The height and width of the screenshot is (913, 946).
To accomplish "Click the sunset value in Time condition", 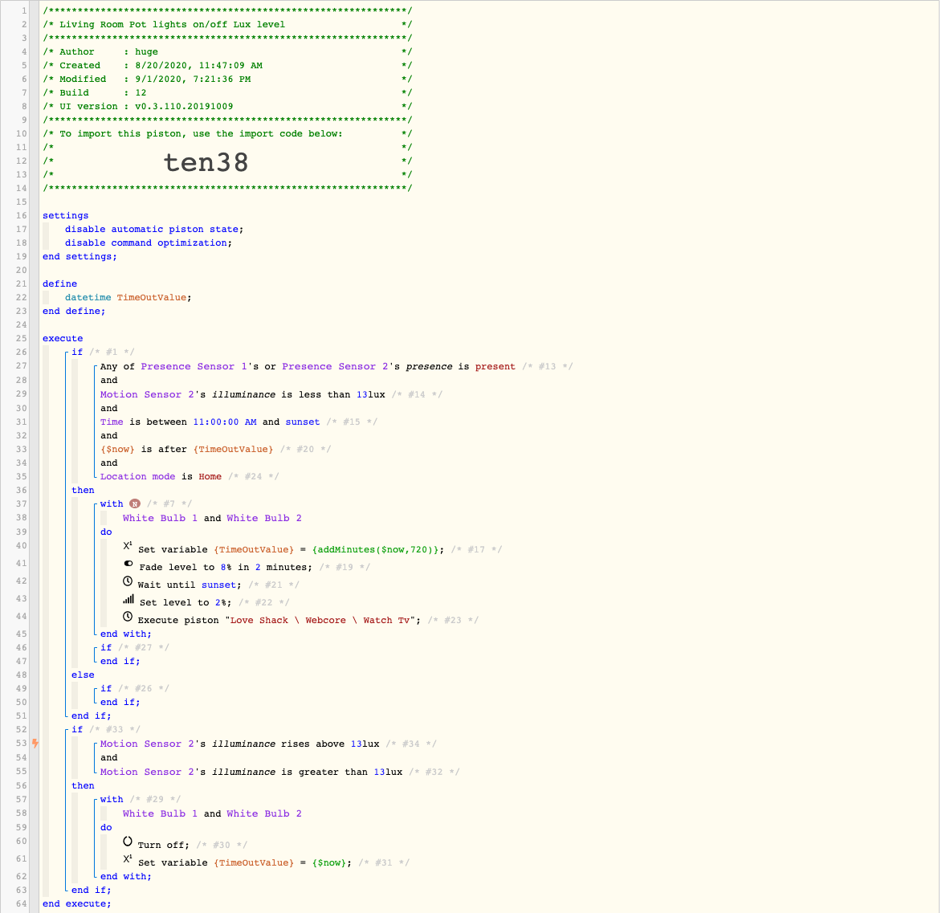I will pos(302,422).
